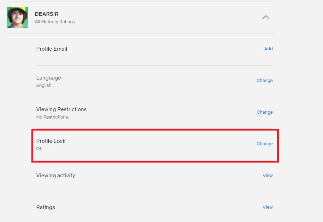Click the Viewing Restrictions heading
The width and height of the screenshot is (323, 222).
61,109
